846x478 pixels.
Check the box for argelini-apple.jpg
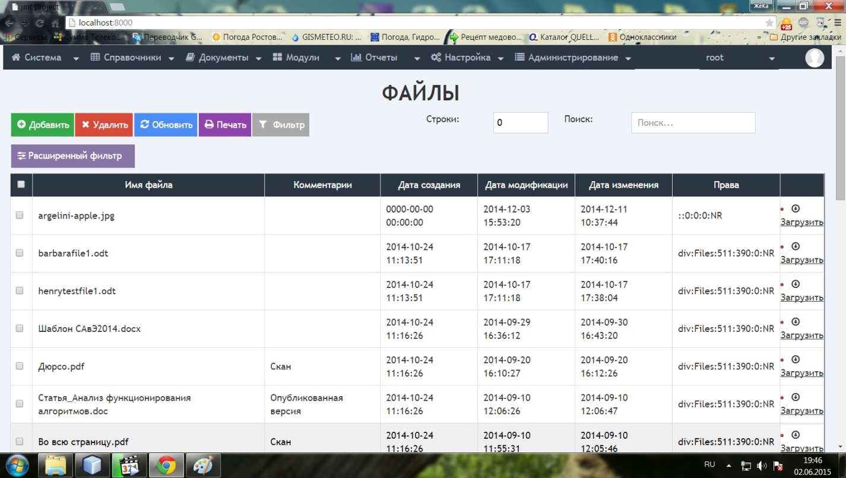pyautogui.click(x=20, y=215)
